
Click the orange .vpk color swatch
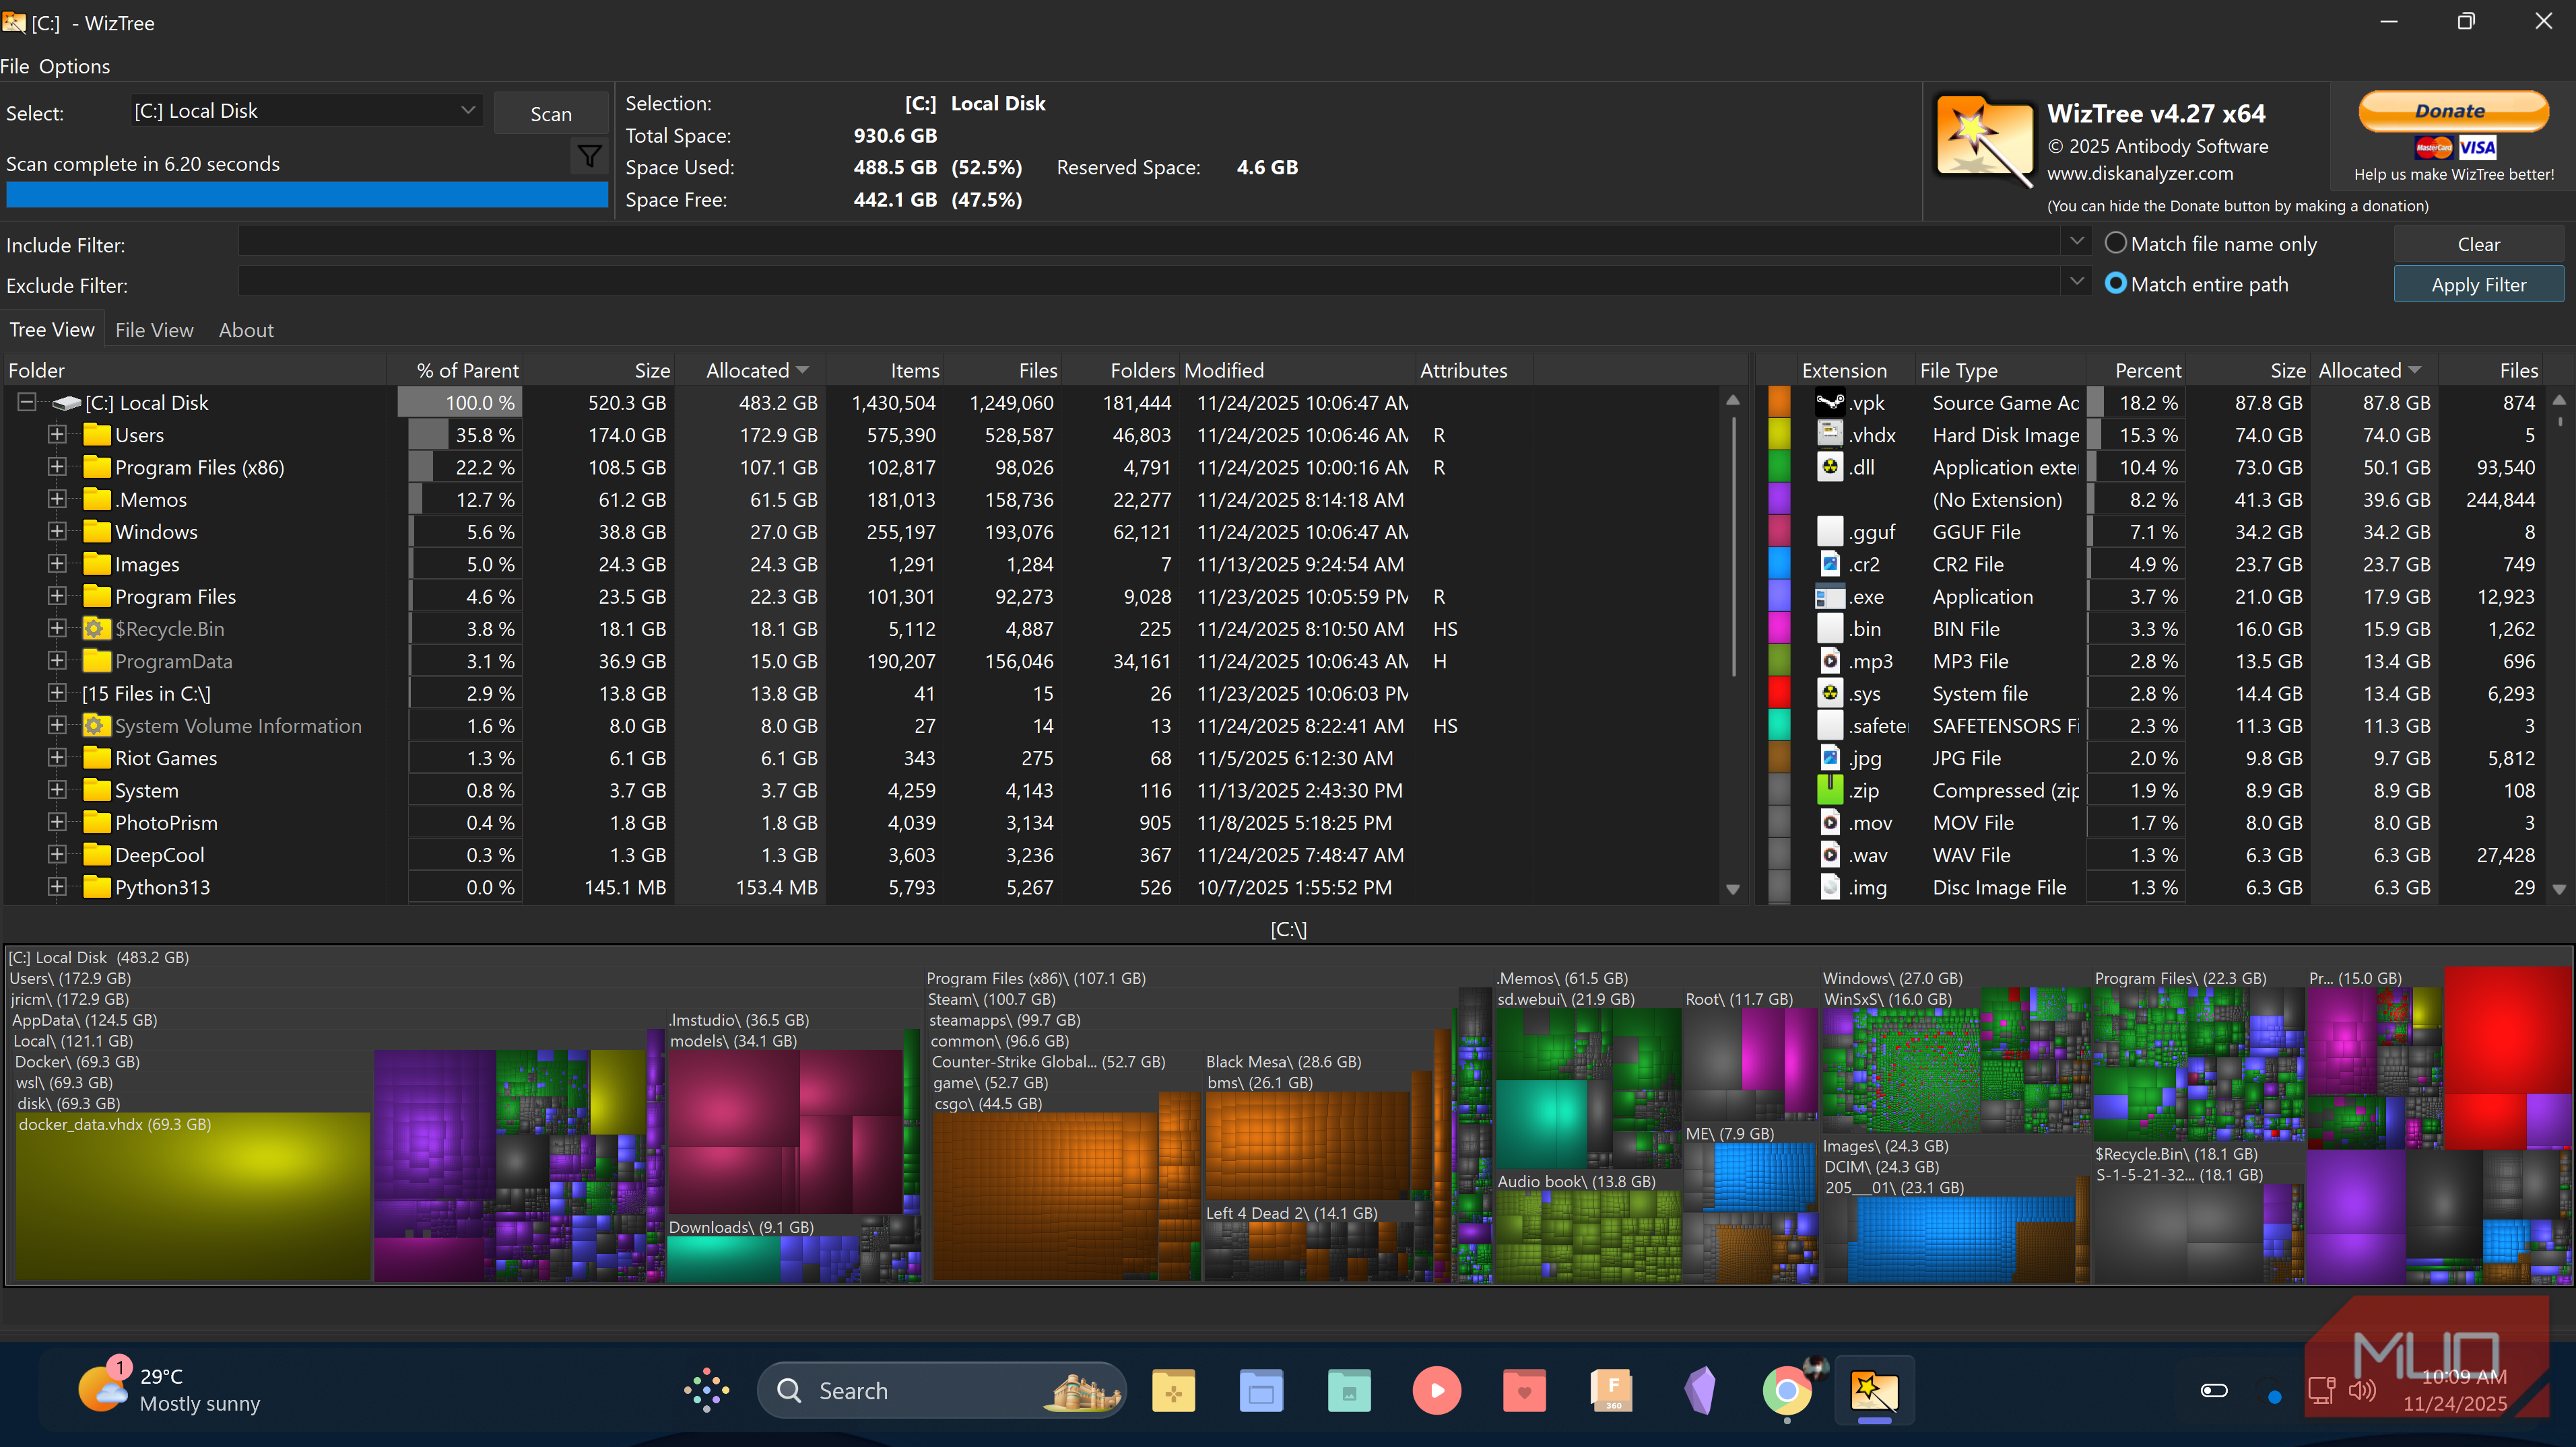coord(1779,402)
